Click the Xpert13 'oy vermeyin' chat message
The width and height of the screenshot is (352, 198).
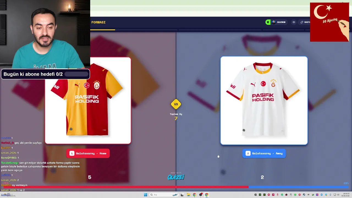[x=14, y=185]
